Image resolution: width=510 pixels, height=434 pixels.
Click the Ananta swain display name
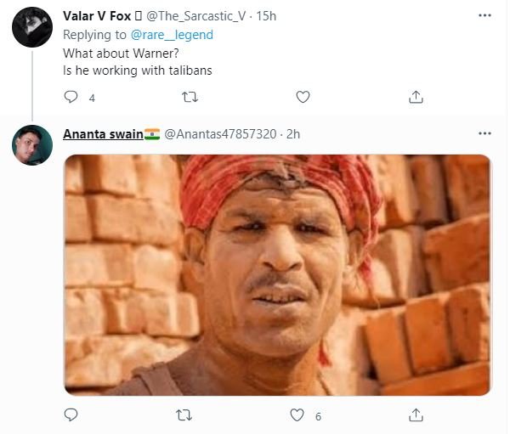[103, 134]
